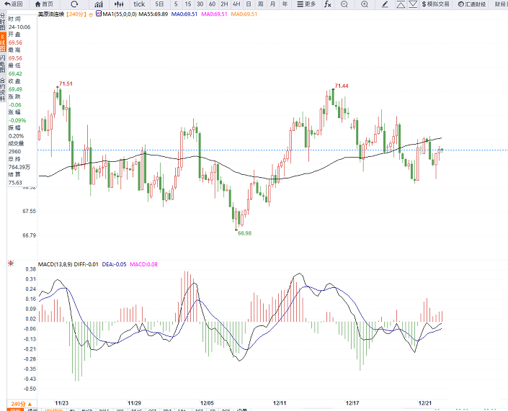Click the 764.39万 open interest value
Screen dimensions: 508x411
[x=19, y=167]
